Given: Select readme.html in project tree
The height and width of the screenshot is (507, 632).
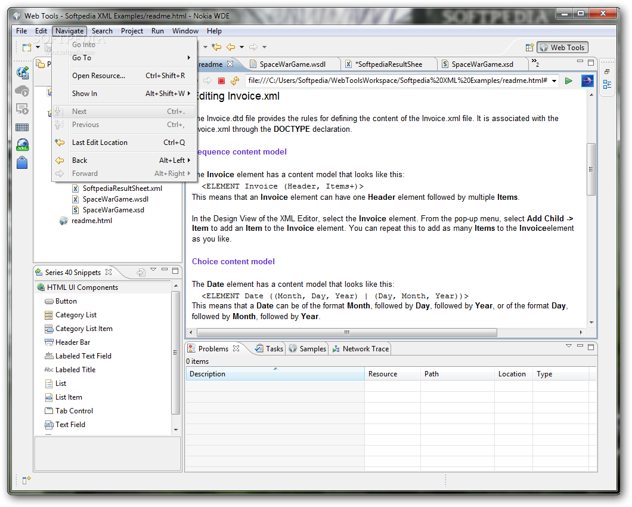Looking at the screenshot, I should [x=91, y=221].
